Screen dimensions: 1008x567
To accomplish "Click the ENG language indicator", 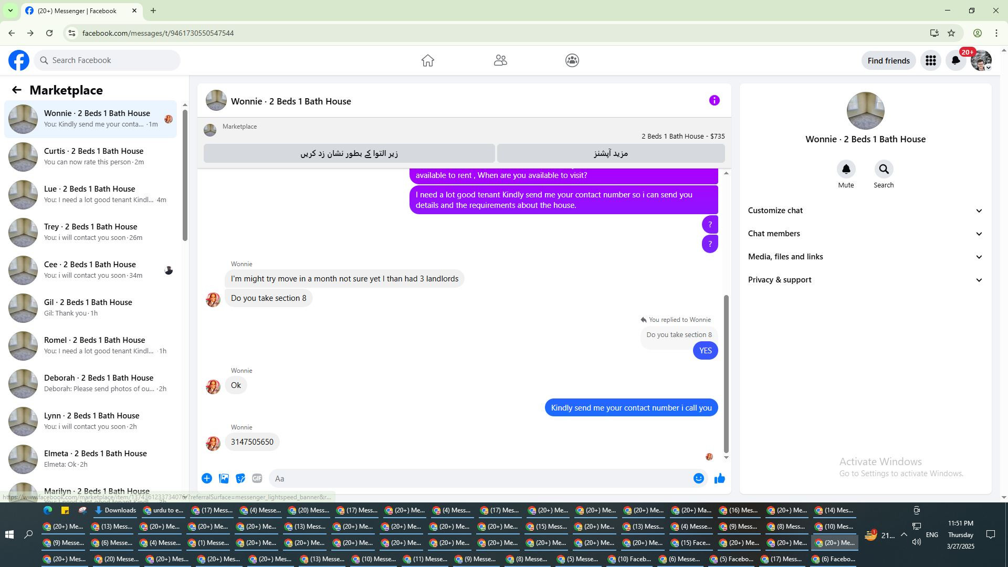I will [x=932, y=535].
